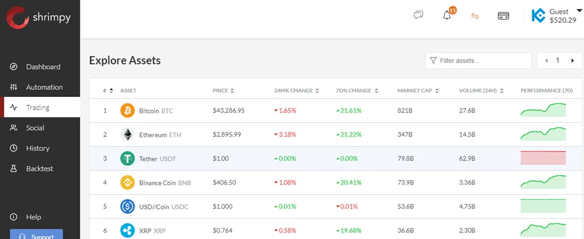
Task: Click the Performance (7D) column header
Action: (x=546, y=90)
